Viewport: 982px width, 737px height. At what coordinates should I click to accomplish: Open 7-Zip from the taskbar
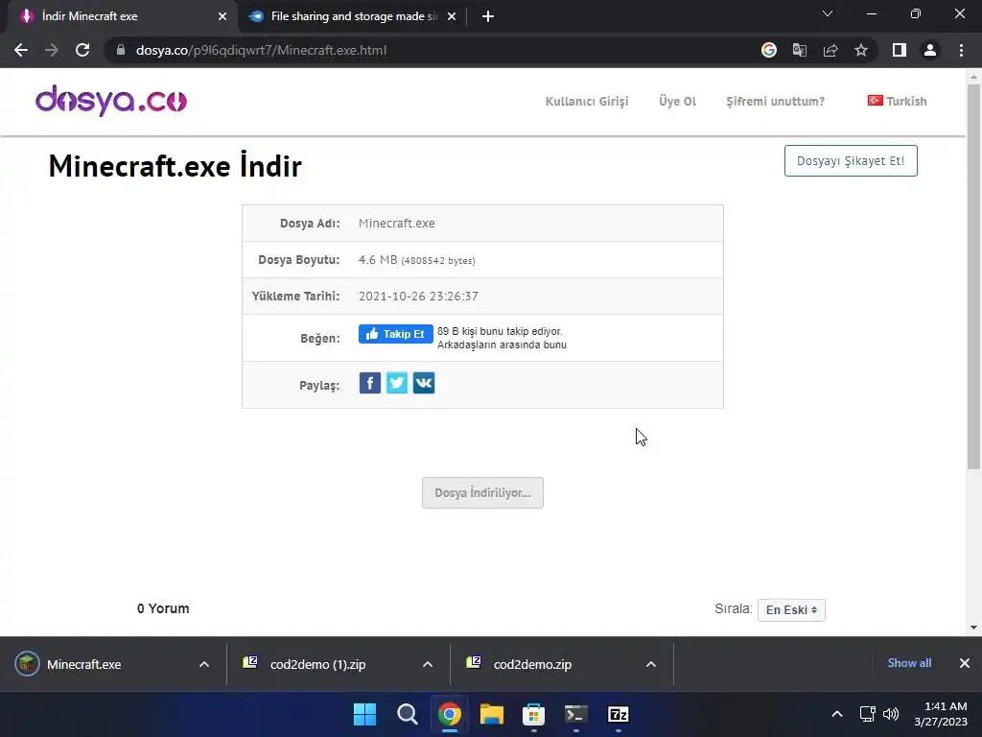click(619, 714)
